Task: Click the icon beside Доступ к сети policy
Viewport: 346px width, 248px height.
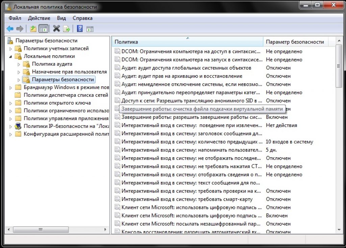Action: (117, 101)
